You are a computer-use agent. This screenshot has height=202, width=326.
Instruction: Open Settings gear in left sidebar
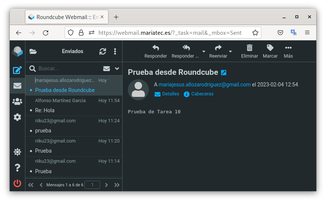click(x=17, y=117)
